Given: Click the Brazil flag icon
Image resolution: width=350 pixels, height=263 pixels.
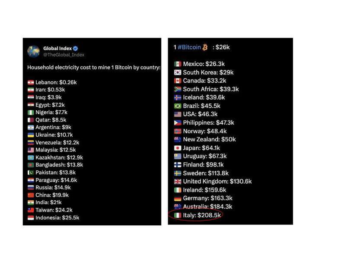Looking at the screenshot, I should point(178,106).
